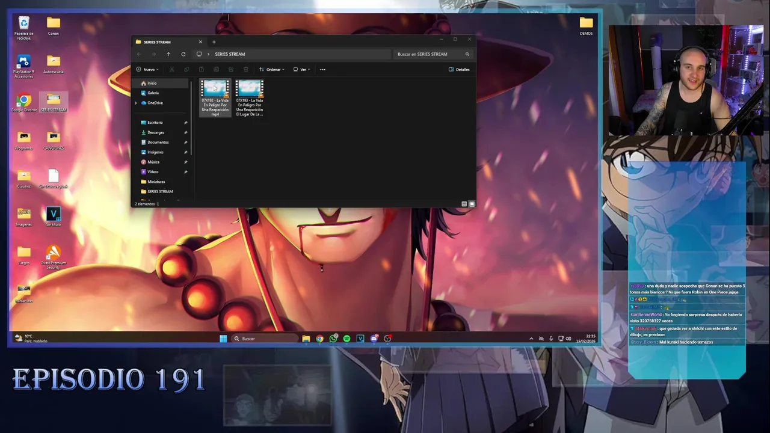The image size is (770, 433).
Task: Open the See more three-dots menu
Action: [322, 69]
